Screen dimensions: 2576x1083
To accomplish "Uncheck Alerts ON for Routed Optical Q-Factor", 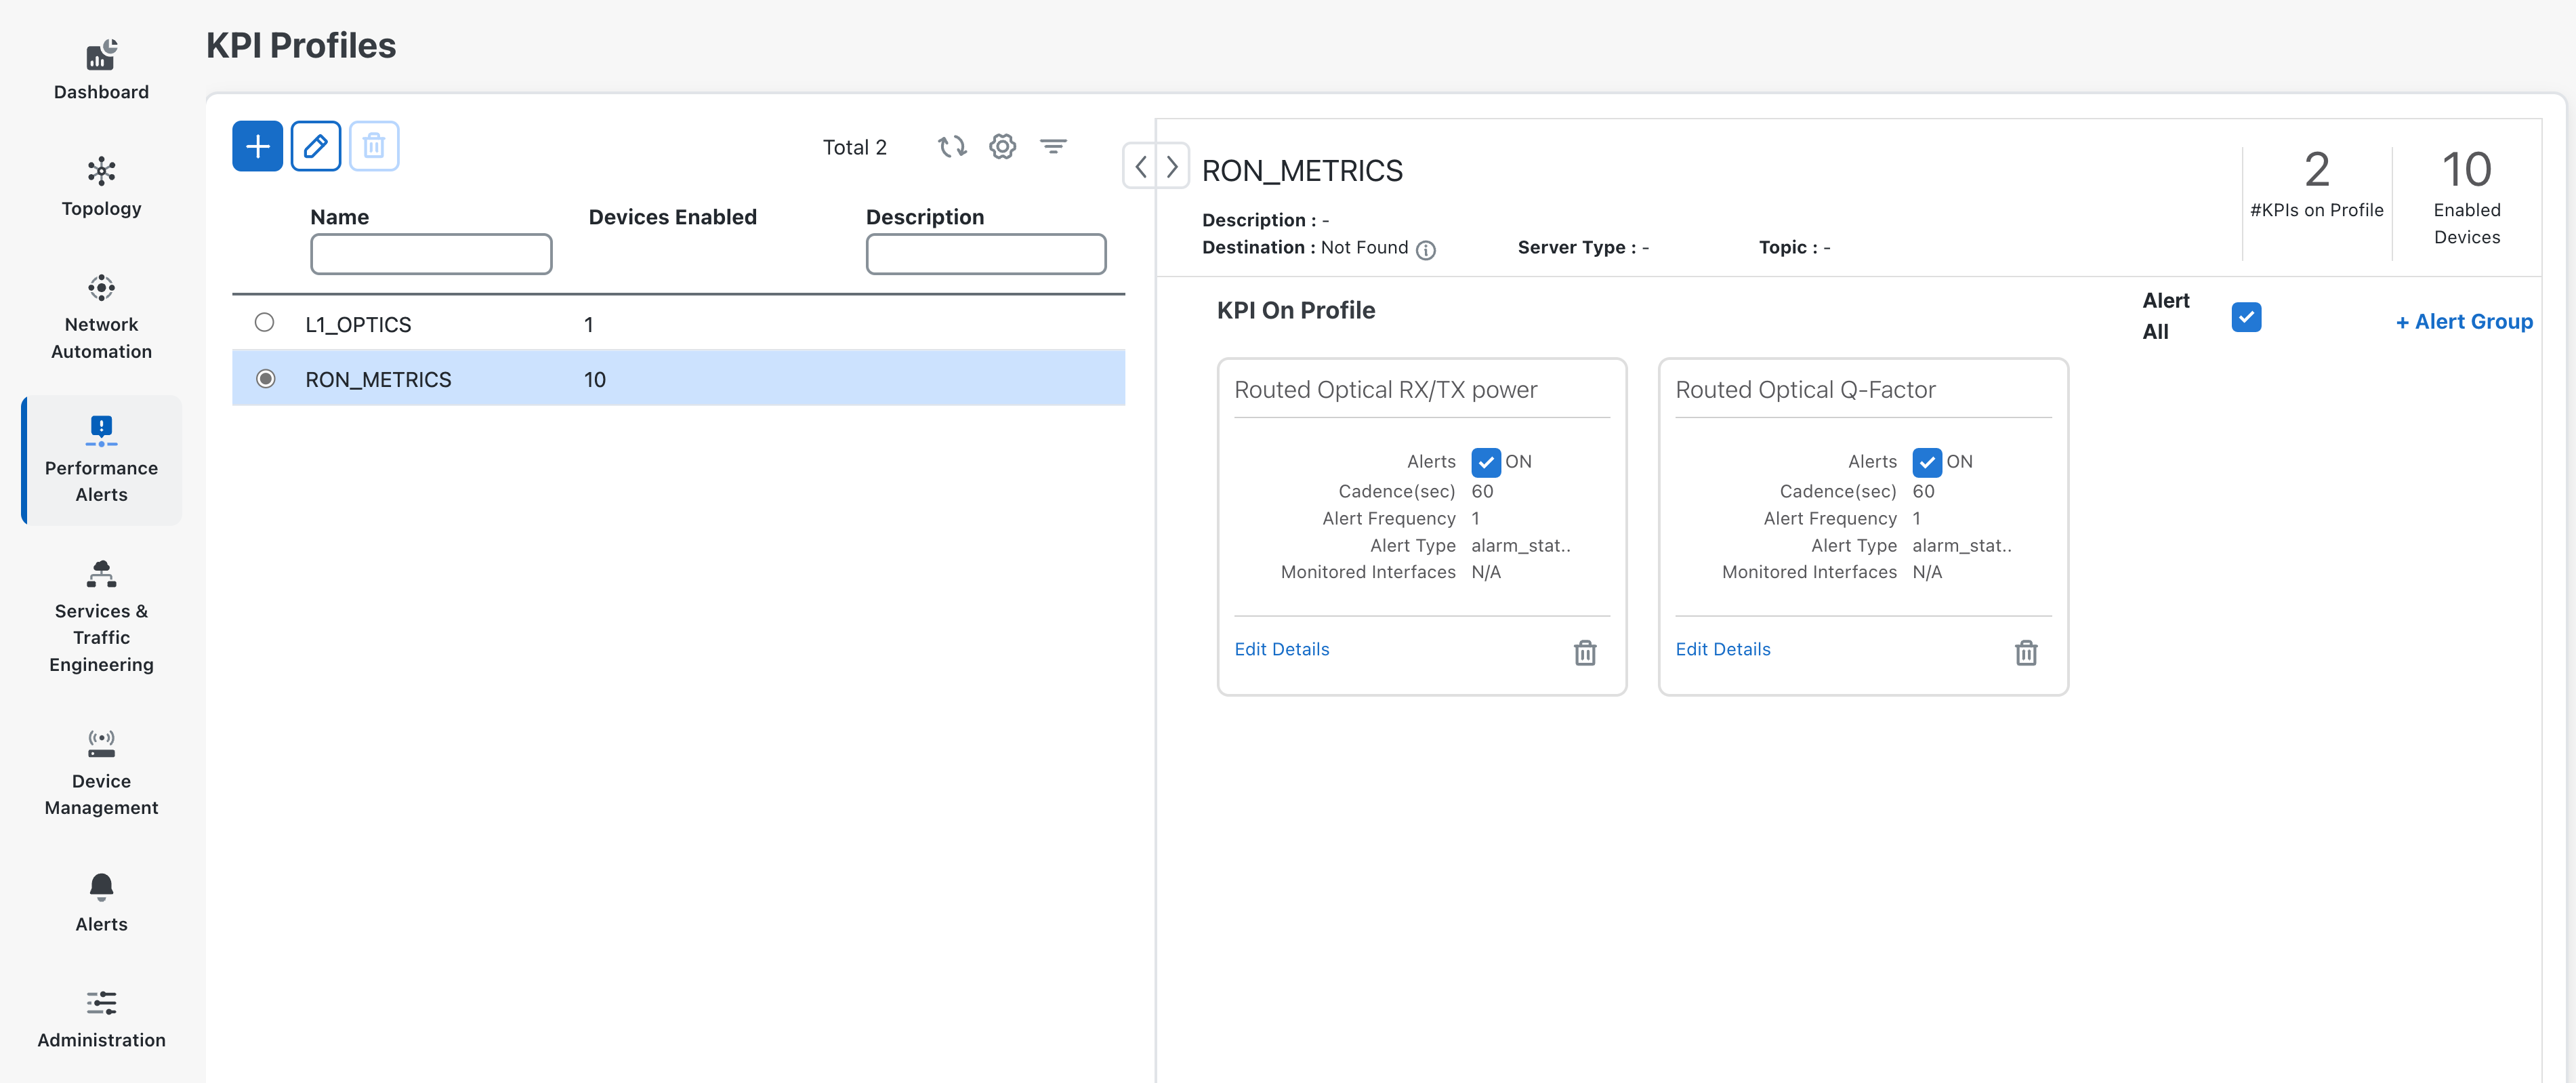I will coord(1926,462).
